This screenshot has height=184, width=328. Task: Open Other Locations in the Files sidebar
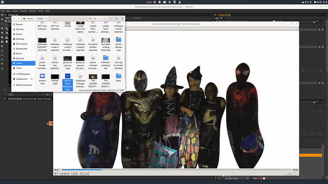click(x=23, y=85)
